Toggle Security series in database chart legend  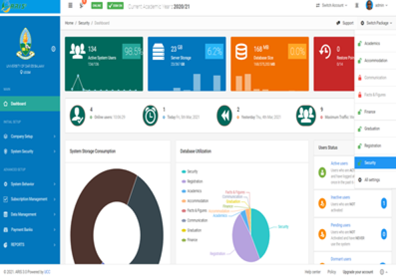click(192, 171)
